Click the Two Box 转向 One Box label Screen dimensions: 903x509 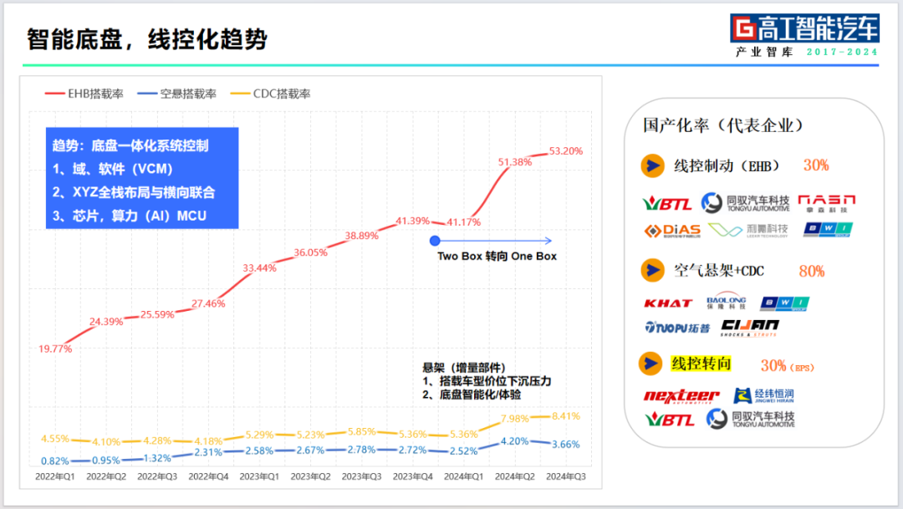497,257
